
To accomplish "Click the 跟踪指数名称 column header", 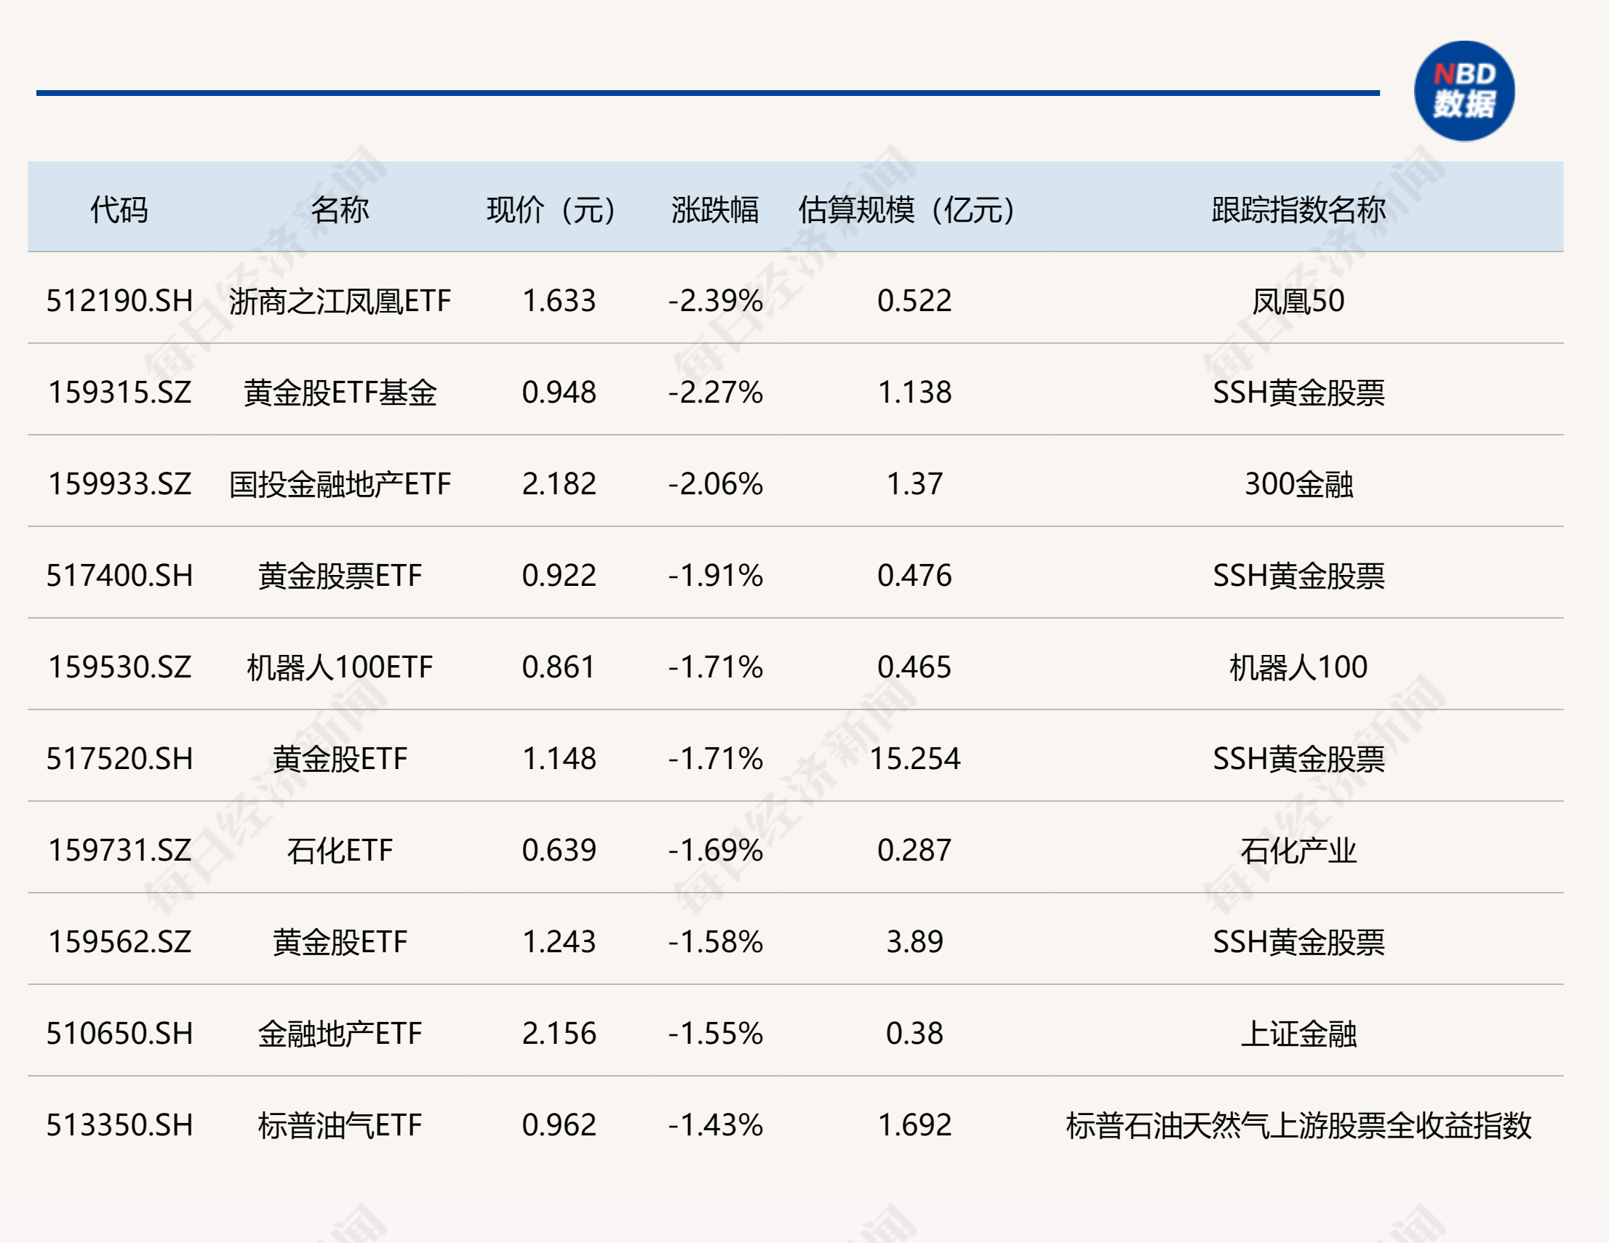I will pos(1299,210).
